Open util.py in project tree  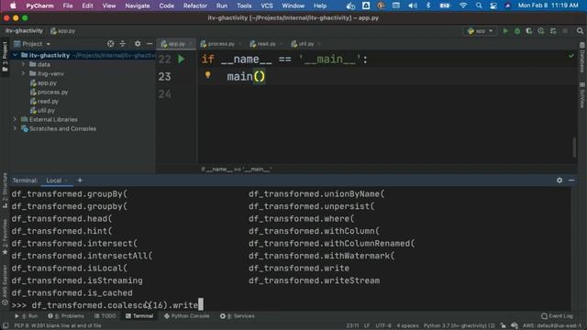42,110
